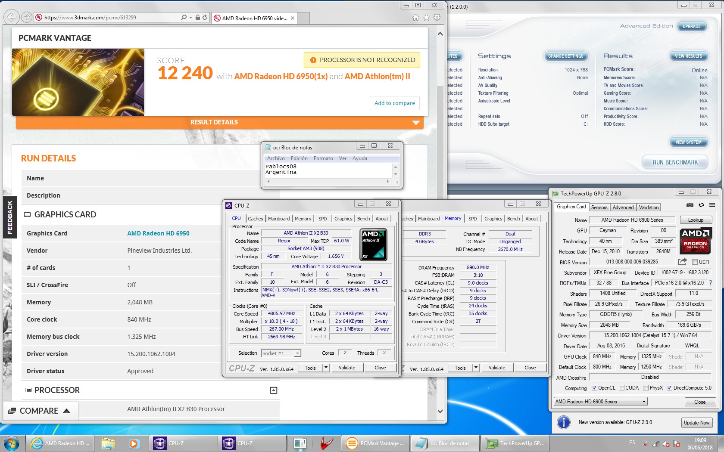Viewport: 724px width, 452px height.
Task: Open the address bar dropdown arrow
Action: tap(190, 18)
